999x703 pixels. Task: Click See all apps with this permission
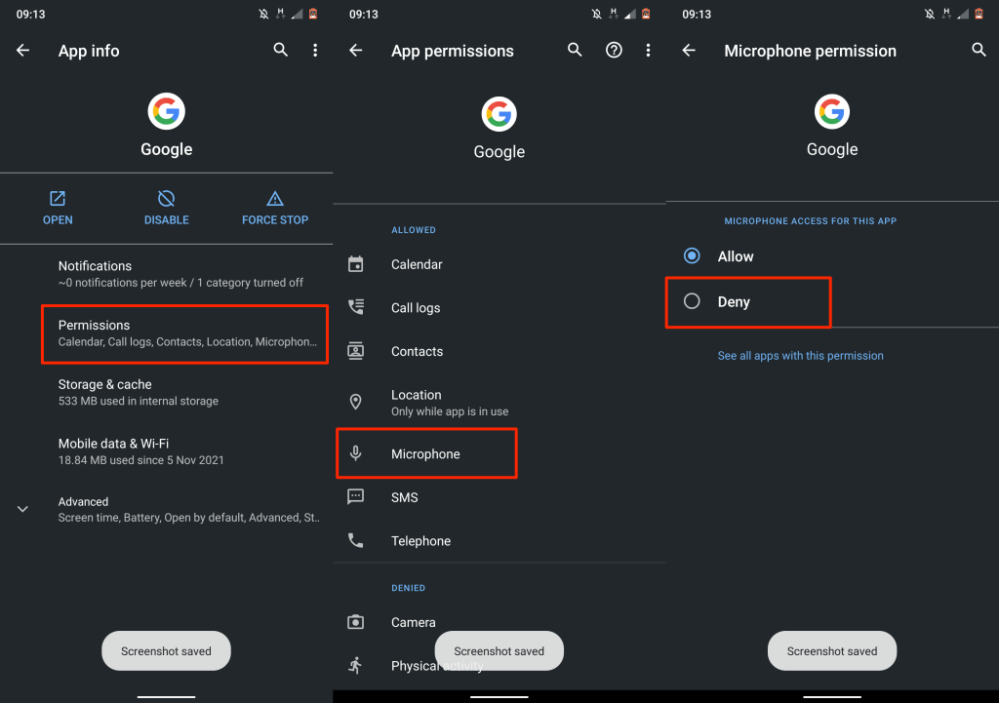pyautogui.click(x=800, y=356)
